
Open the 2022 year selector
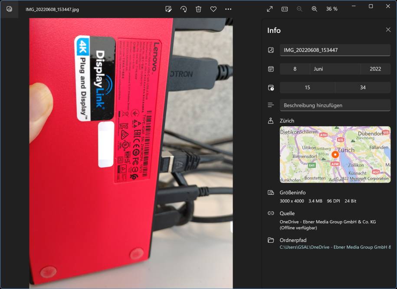pyautogui.click(x=375, y=69)
